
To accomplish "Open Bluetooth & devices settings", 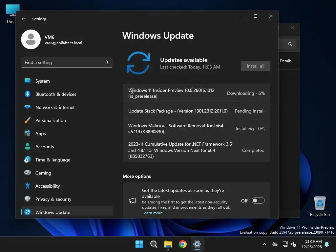I will pos(67,94).
